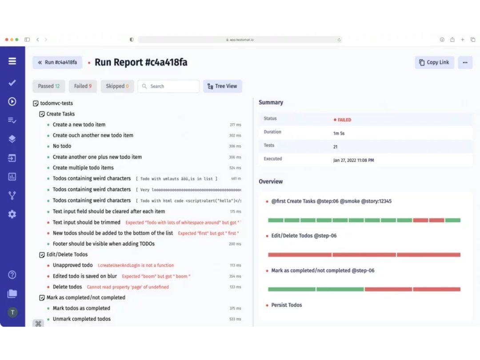480x360 pixels.
Task: Open the hamburger menu in the sidebar
Action: (12, 61)
